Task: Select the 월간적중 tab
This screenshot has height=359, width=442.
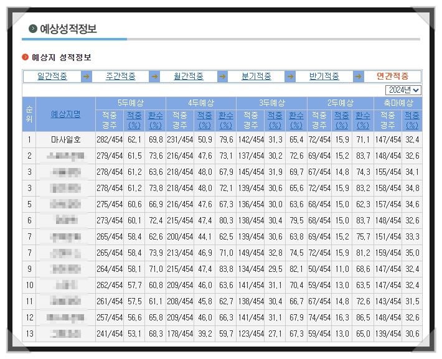Action: point(188,76)
